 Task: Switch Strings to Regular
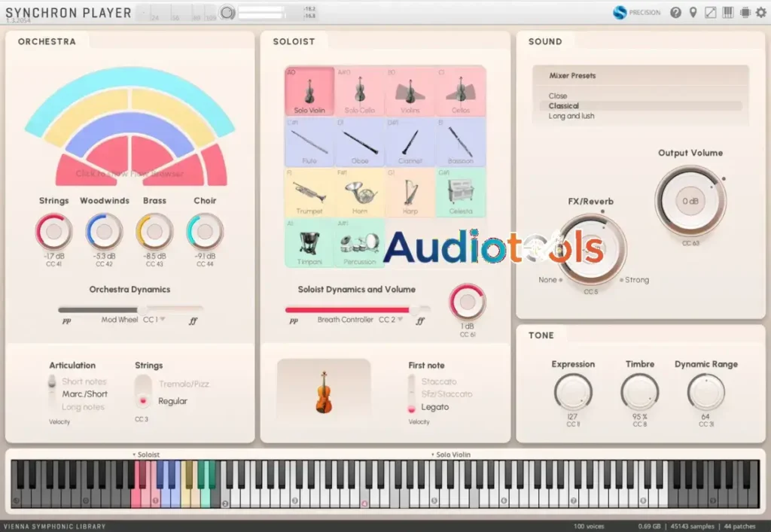click(172, 401)
